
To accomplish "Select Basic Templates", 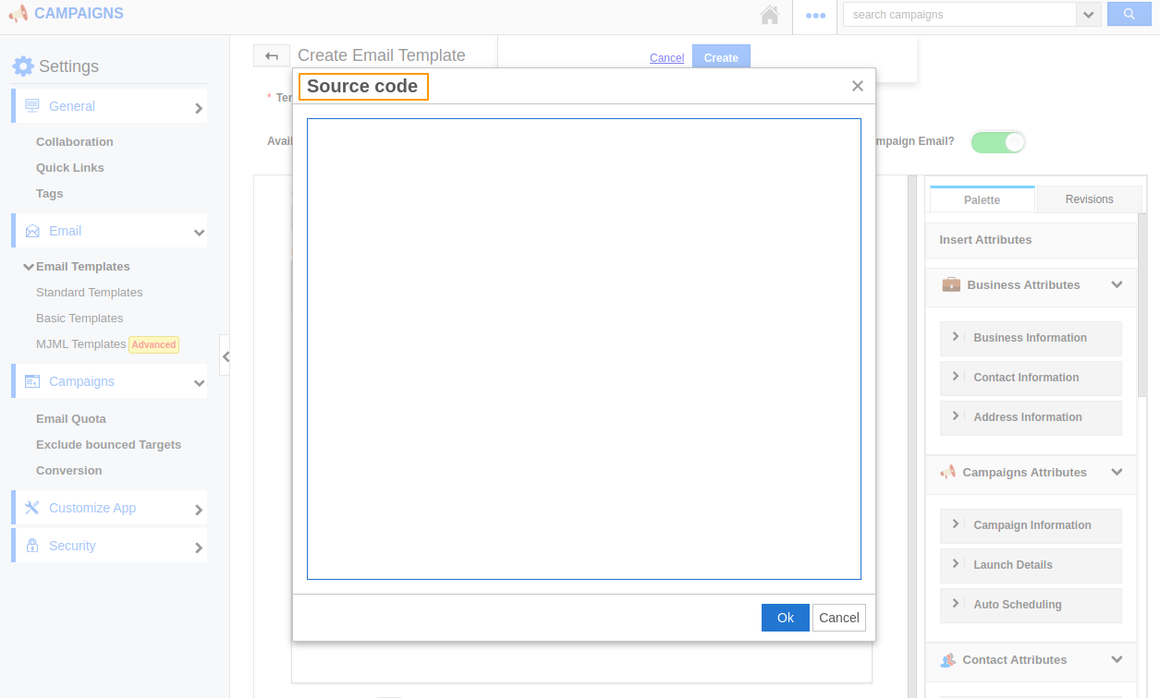I will click(x=79, y=318).
